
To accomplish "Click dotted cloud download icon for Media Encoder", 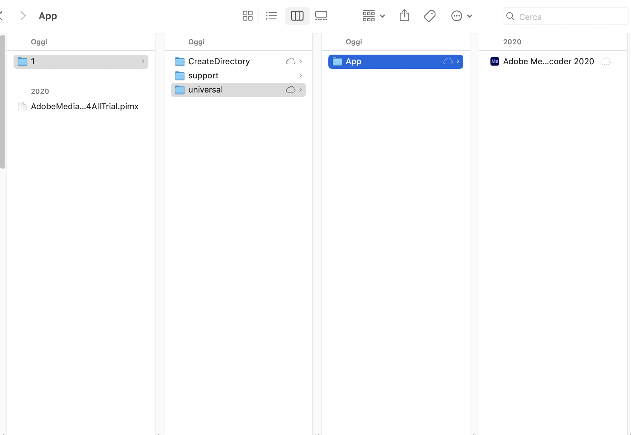I will click(605, 61).
